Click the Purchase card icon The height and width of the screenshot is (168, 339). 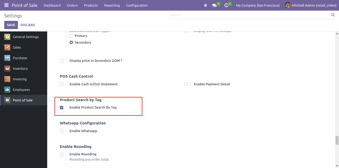point(7,58)
